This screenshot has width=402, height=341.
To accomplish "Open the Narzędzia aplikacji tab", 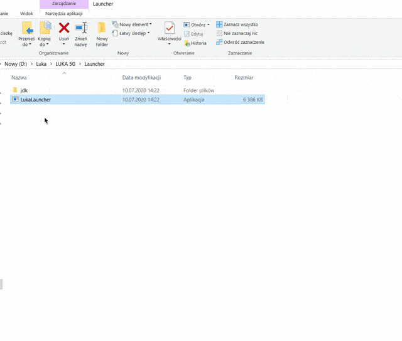I will (64, 14).
